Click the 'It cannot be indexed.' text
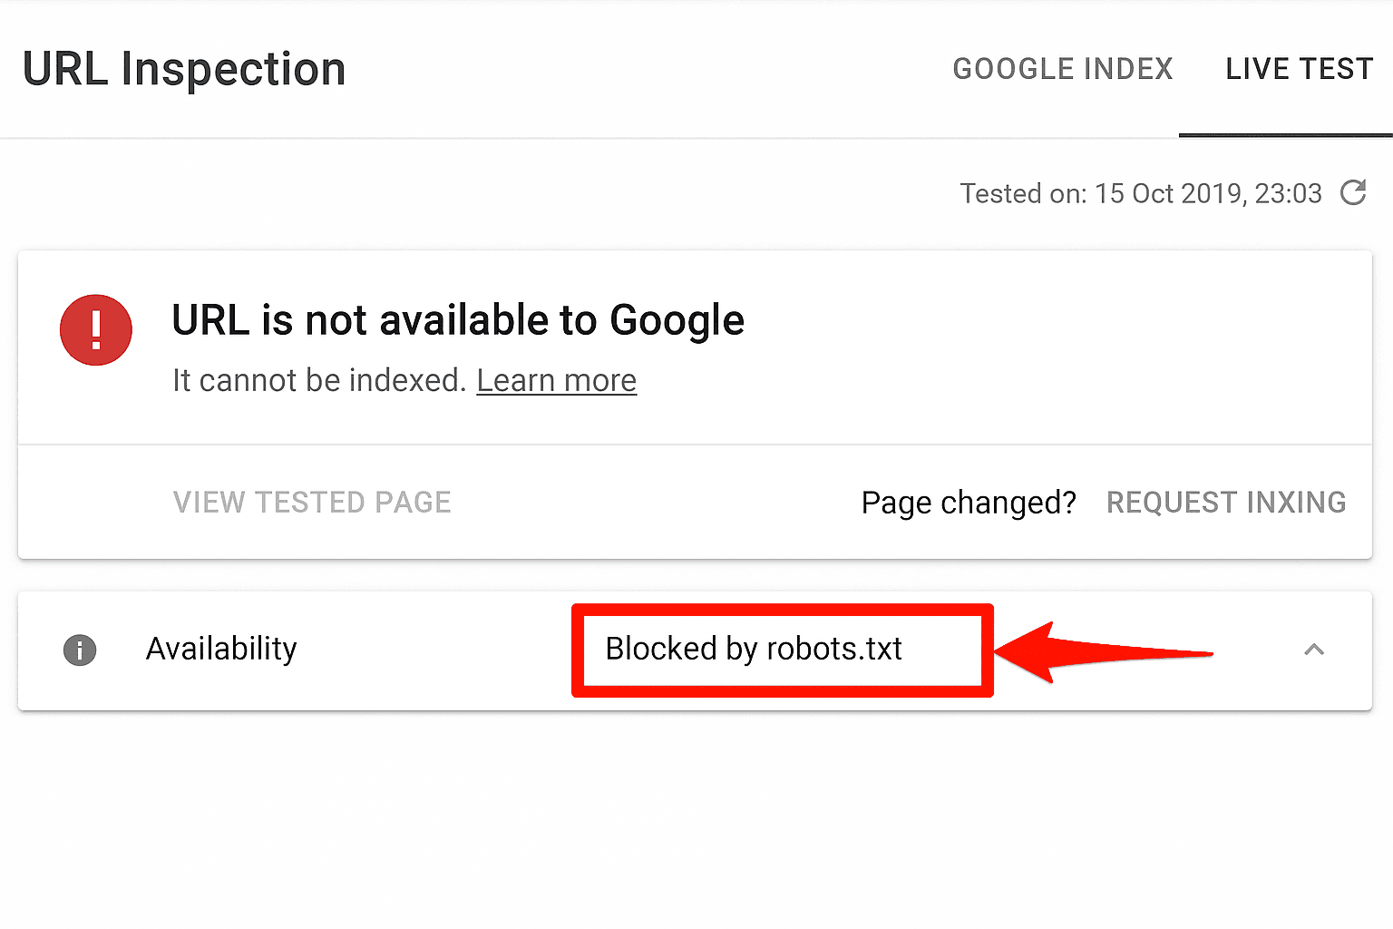 point(319,381)
